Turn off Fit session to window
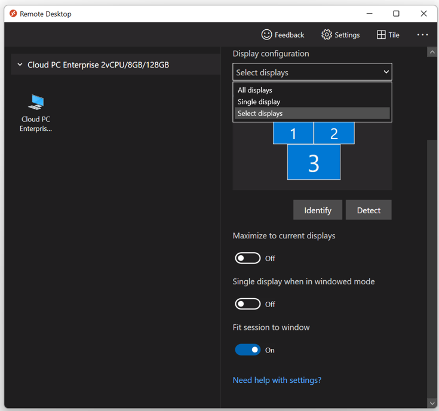This screenshot has height=411, width=439. coord(247,350)
